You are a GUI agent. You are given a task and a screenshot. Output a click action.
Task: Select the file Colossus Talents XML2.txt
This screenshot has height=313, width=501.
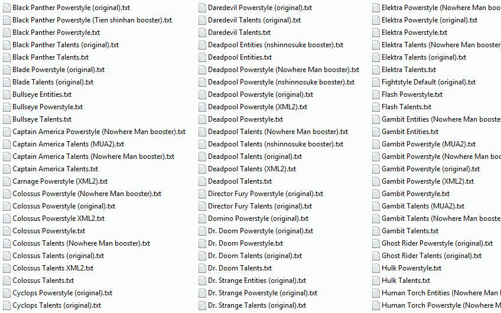[53, 268]
